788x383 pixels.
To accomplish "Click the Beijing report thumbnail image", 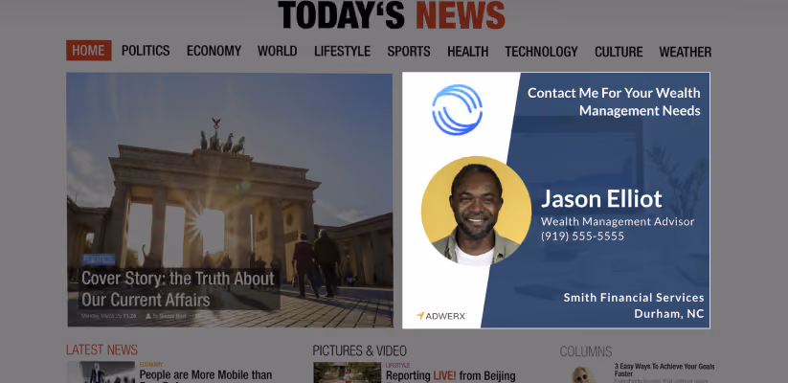I will click(x=348, y=373).
